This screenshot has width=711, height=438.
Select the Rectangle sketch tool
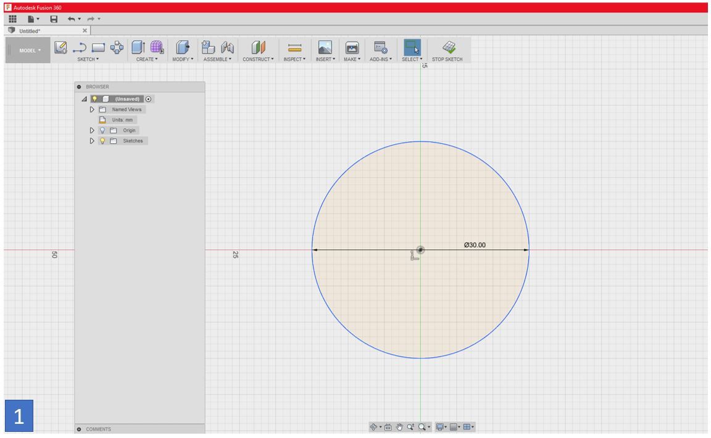98,47
